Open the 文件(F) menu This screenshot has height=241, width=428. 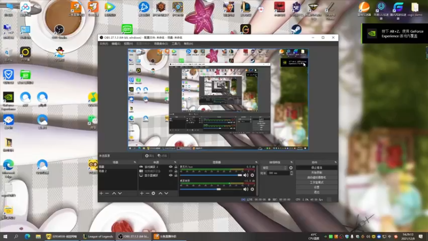(x=104, y=44)
